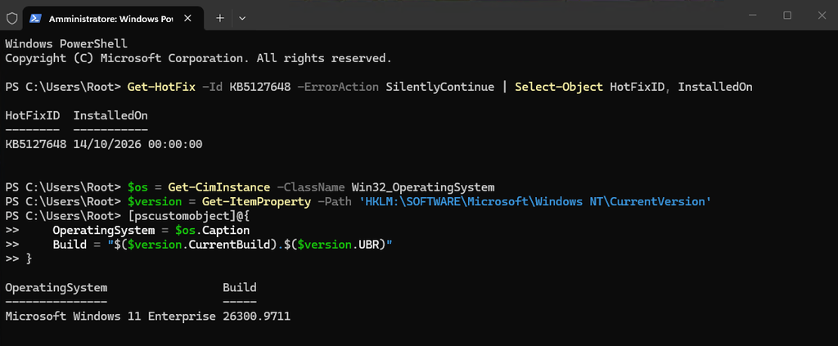The height and width of the screenshot is (346, 838).
Task: Click the -ClassName parameter text
Action: click(311, 187)
